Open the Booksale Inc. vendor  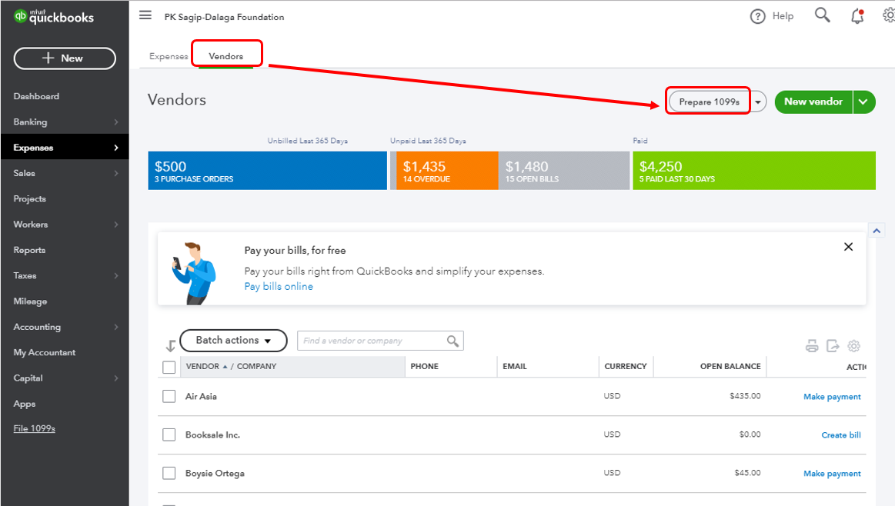[213, 434]
